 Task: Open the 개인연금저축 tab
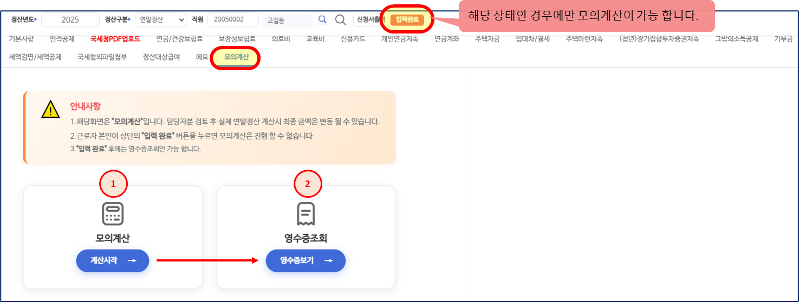click(400, 39)
